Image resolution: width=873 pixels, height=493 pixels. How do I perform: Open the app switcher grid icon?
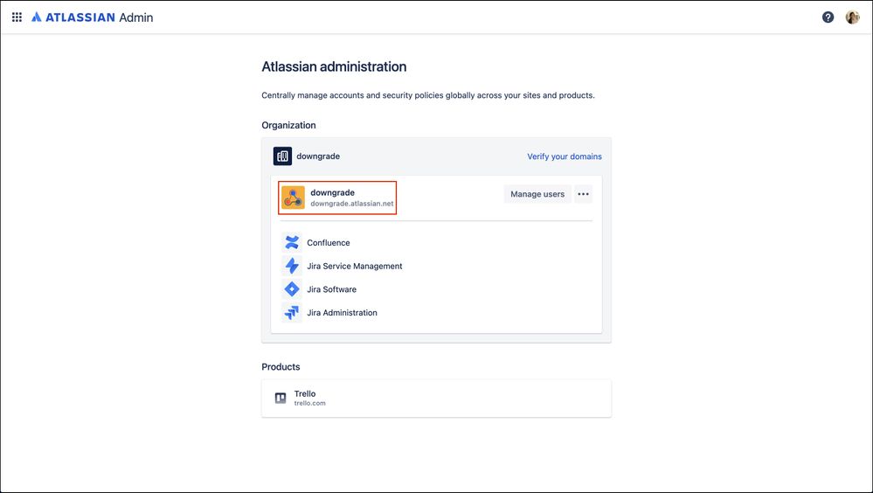17,17
